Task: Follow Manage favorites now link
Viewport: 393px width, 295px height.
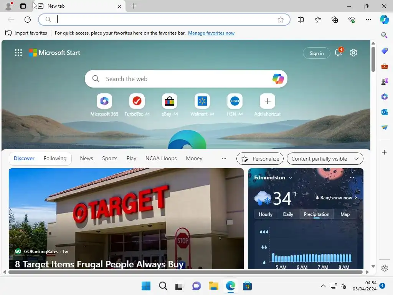Action: [211, 33]
